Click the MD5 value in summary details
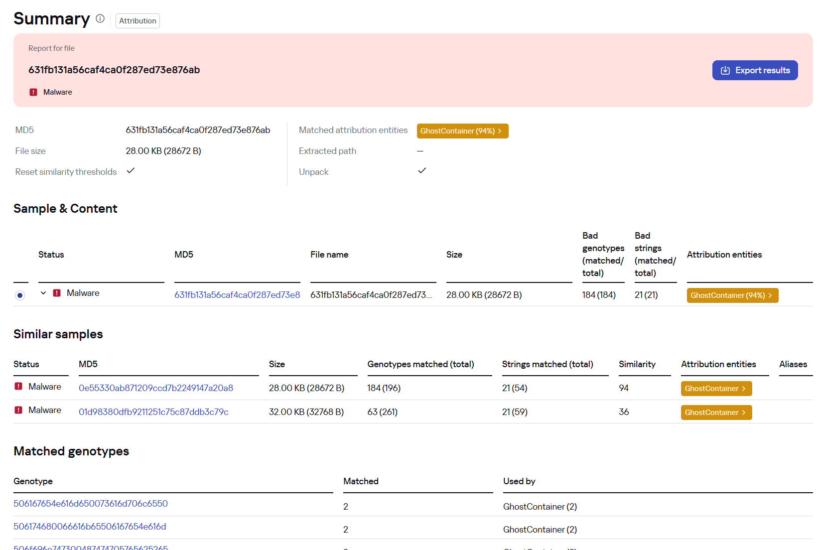The image size is (819, 550). pos(198,130)
